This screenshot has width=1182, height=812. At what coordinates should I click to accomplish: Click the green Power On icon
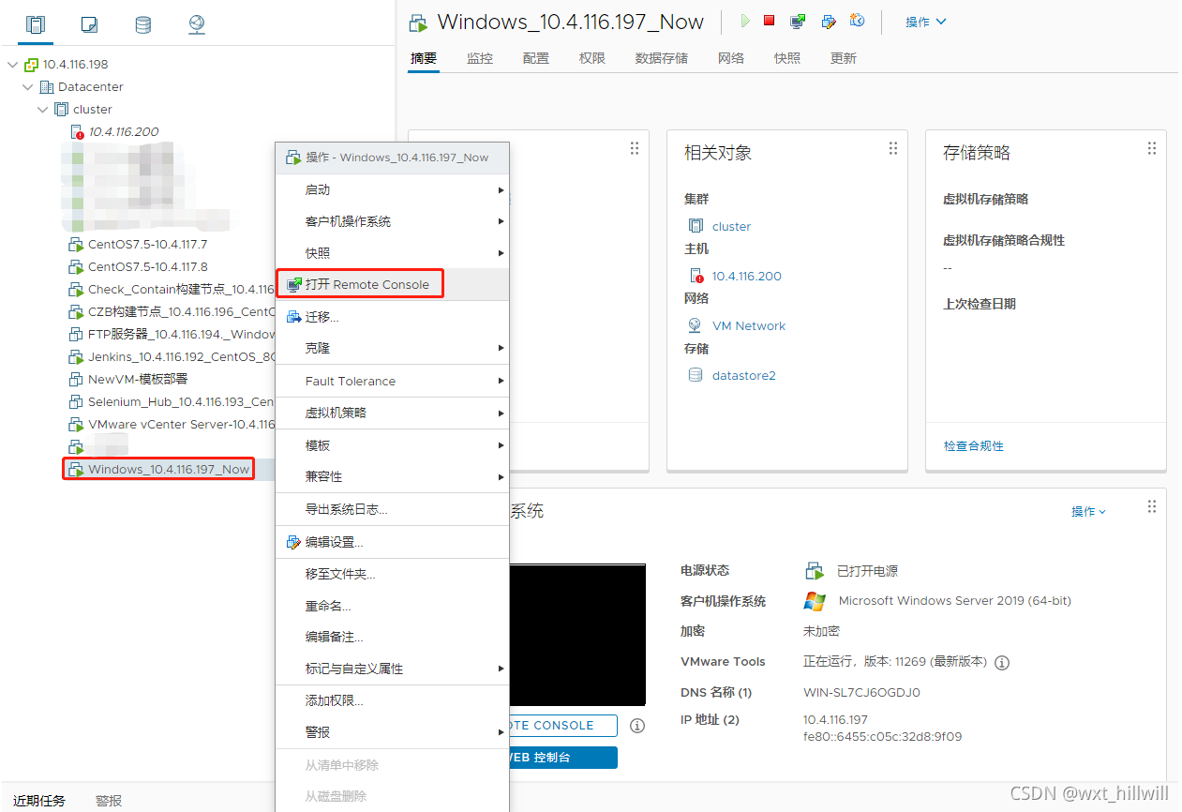click(745, 21)
